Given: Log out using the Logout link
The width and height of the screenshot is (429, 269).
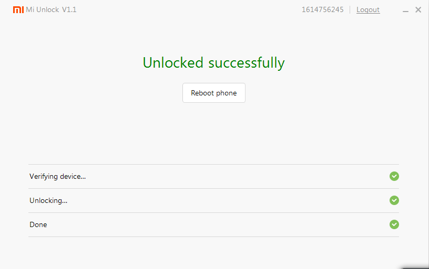Looking at the screenshot, I should tap(368, 9).
